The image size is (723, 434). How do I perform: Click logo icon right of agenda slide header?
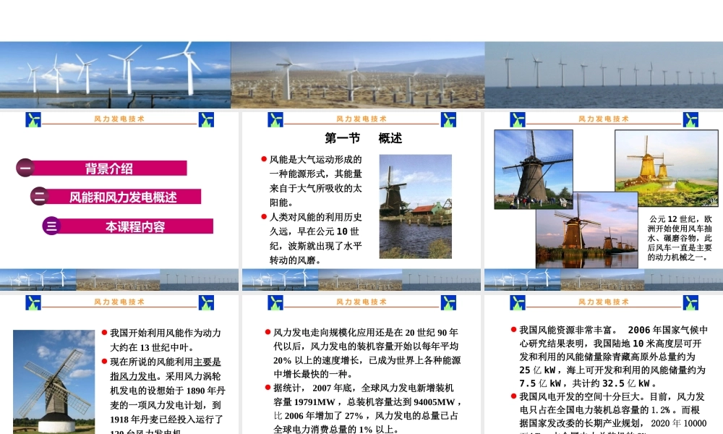pos(206,119)
